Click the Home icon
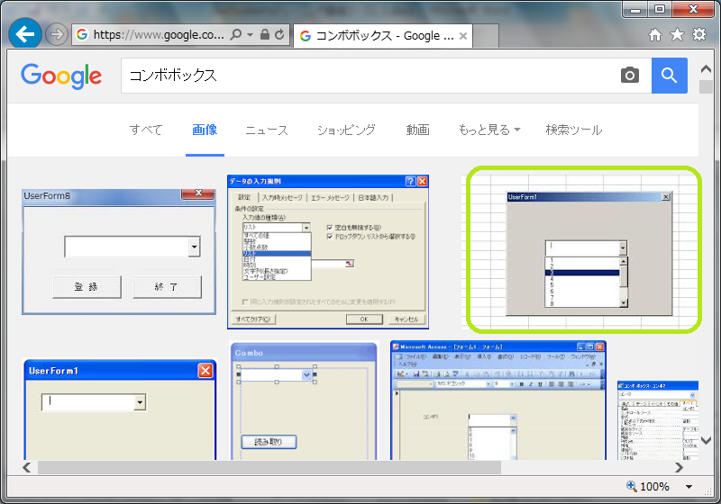 655,34
